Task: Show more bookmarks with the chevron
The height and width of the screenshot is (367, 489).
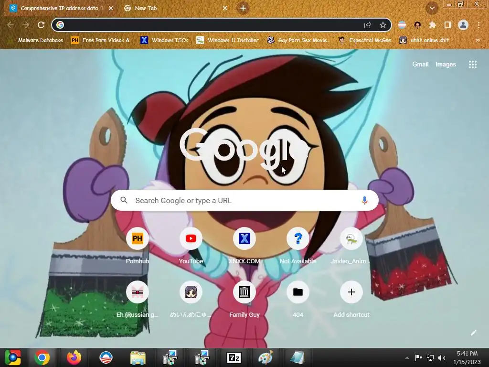Action: [478, 40]
